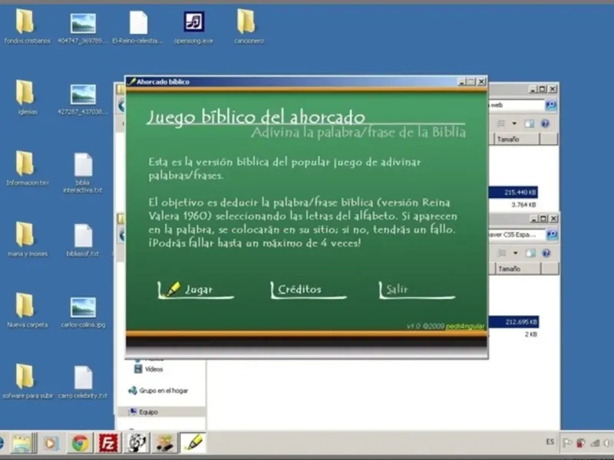The height and width of the screenshot is (460, 614).
Task: Click the search box showing 'web'
Action: [516, 105]
